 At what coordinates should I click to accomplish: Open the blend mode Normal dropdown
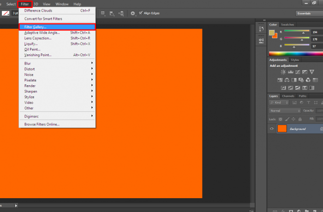tap(285, 111)
